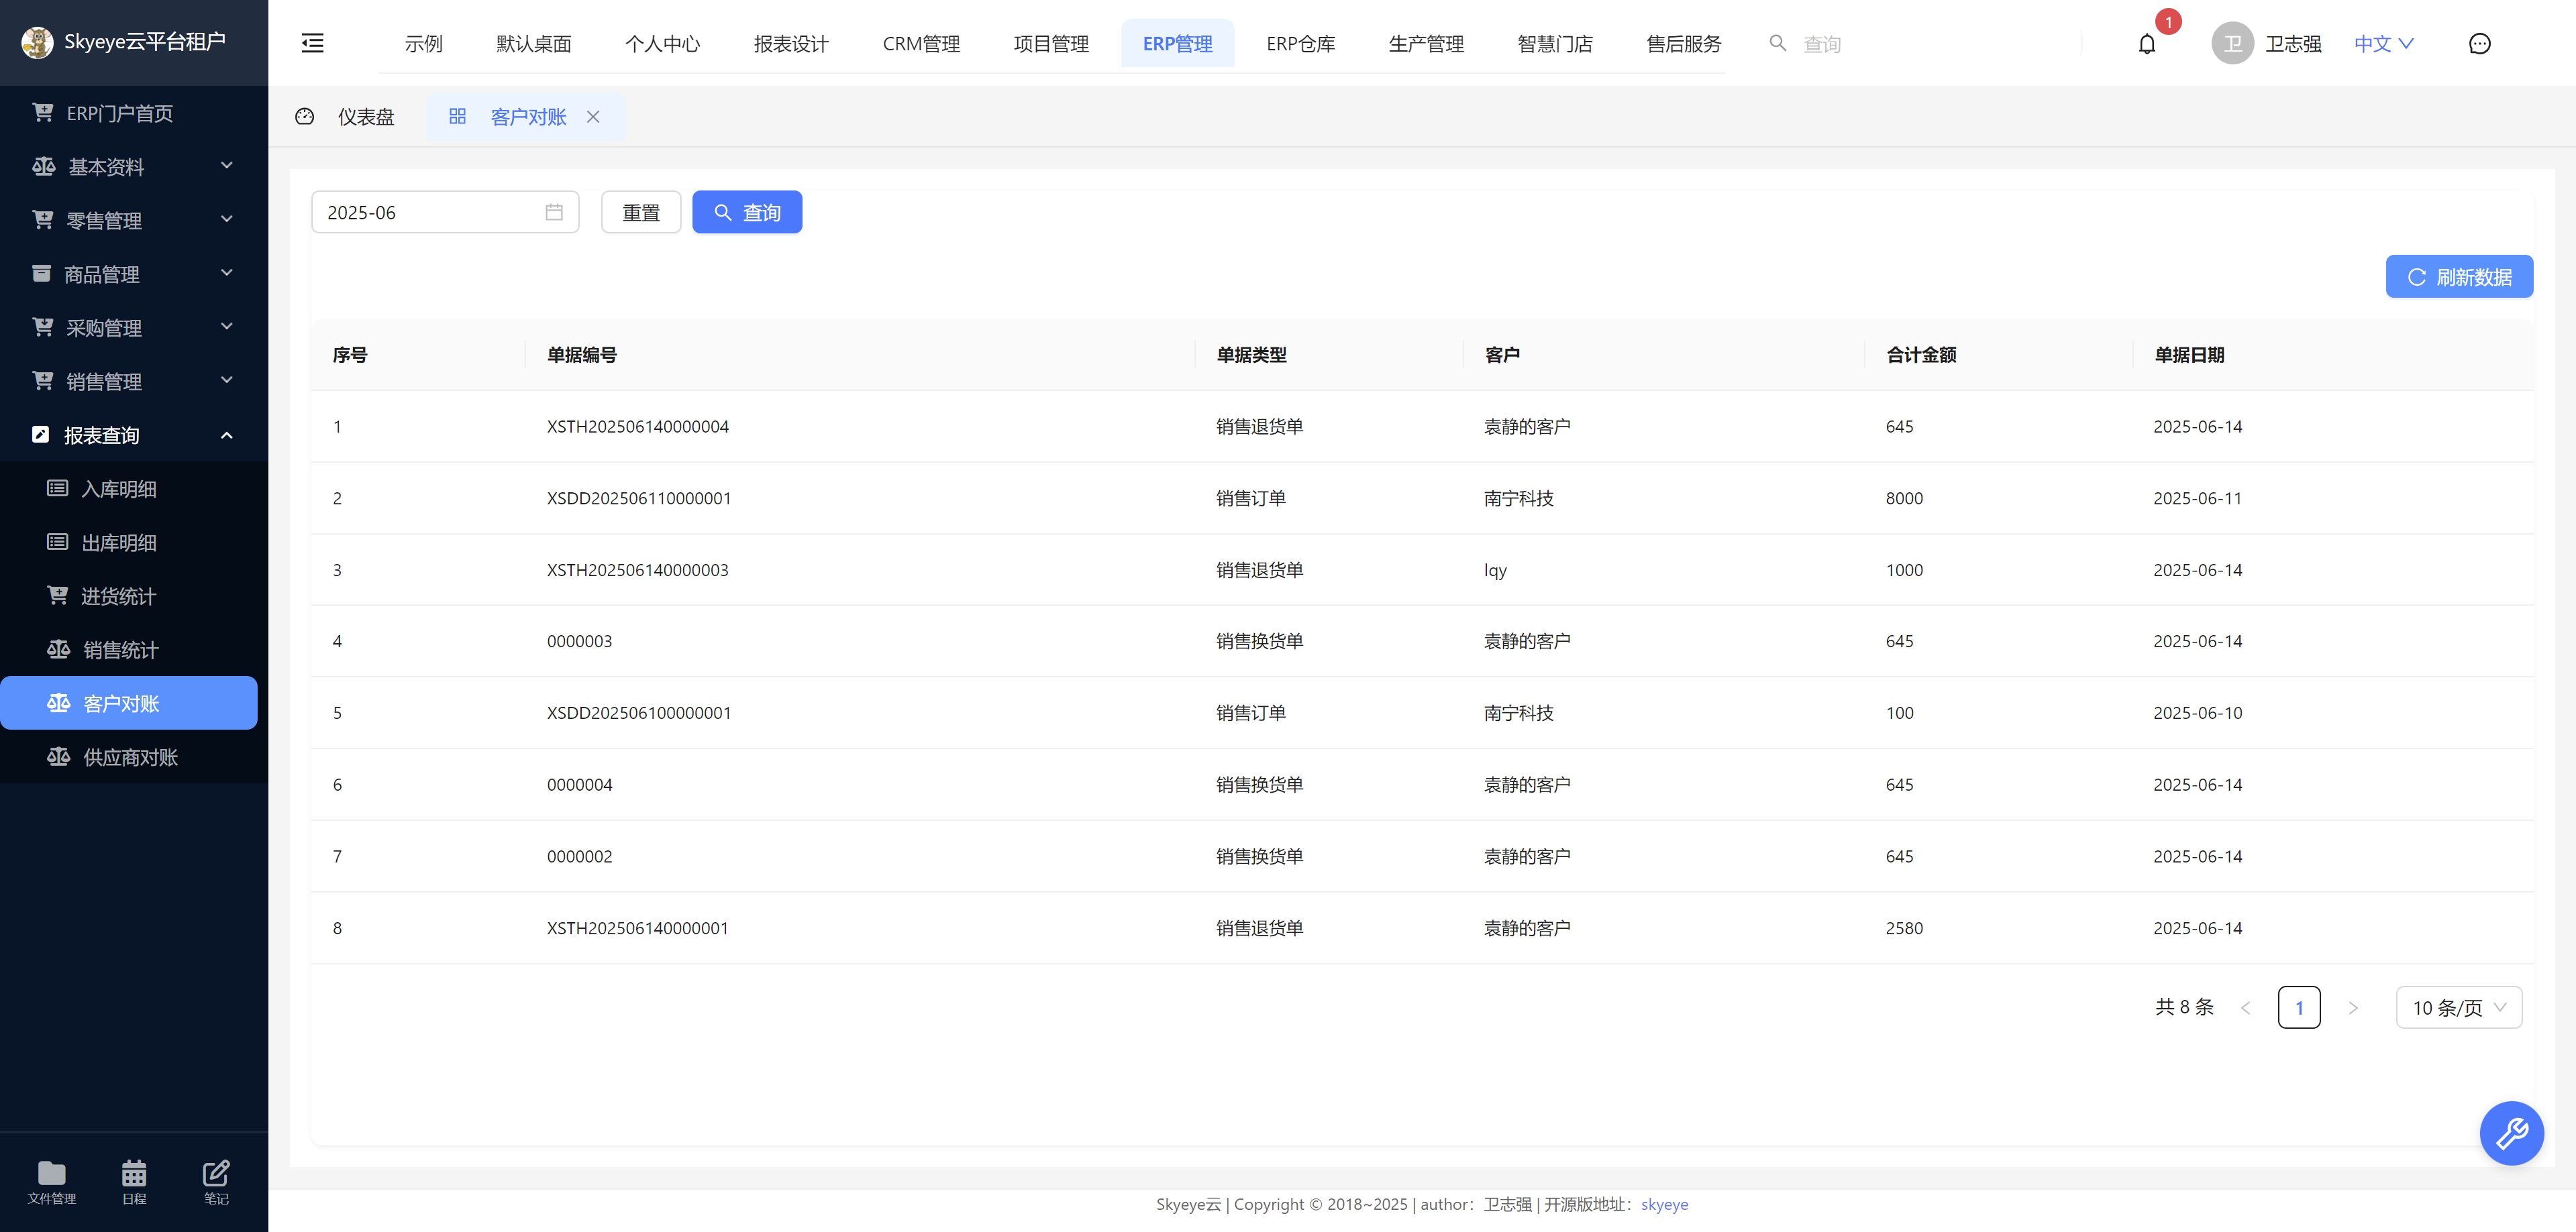Expand the 销售管理 sidebar menu
2576x1232 pixels.
pos(134,382)
